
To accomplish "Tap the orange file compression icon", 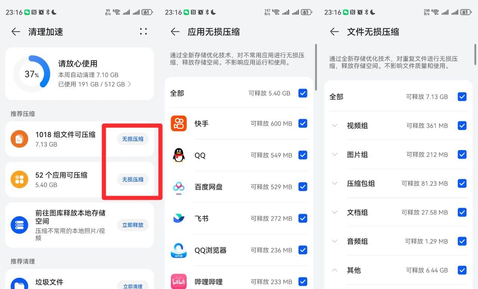I will (19, 139).
